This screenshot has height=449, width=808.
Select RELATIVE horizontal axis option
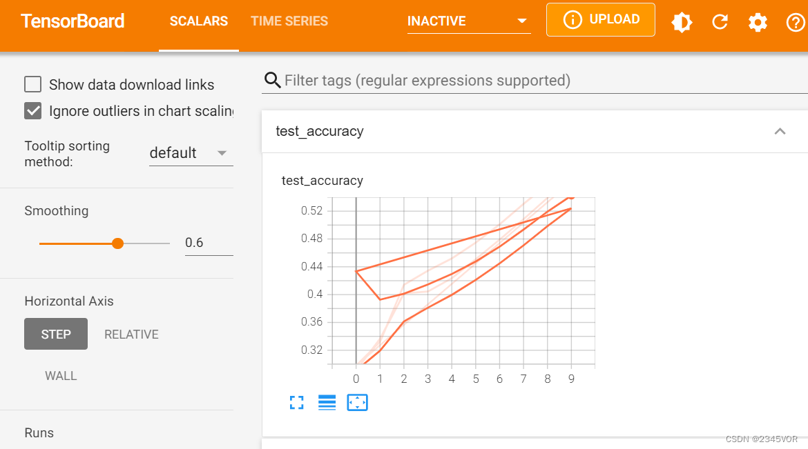(x=131, y=335)
